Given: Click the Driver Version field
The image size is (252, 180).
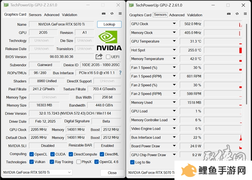Looking at the screenshot, I should 75,113.
